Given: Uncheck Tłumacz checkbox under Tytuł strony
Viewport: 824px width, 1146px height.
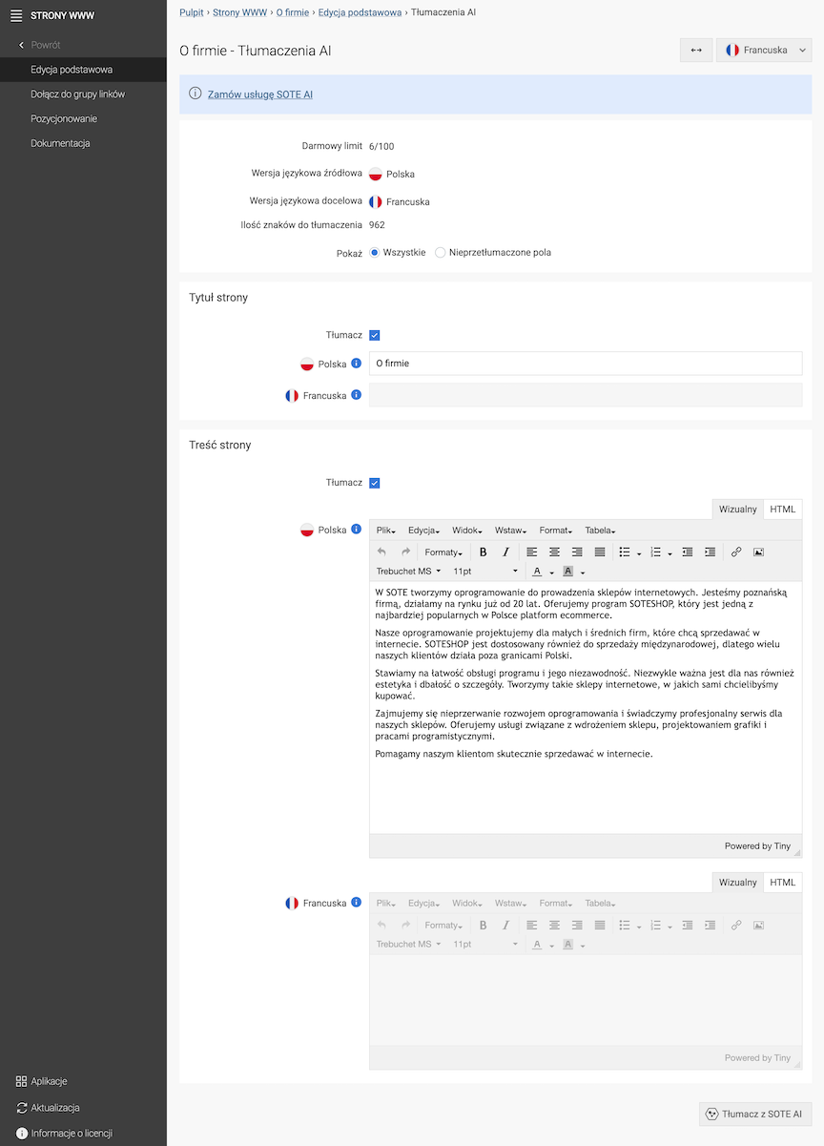Looking at the screenshot, I should (x=375, y=335).
